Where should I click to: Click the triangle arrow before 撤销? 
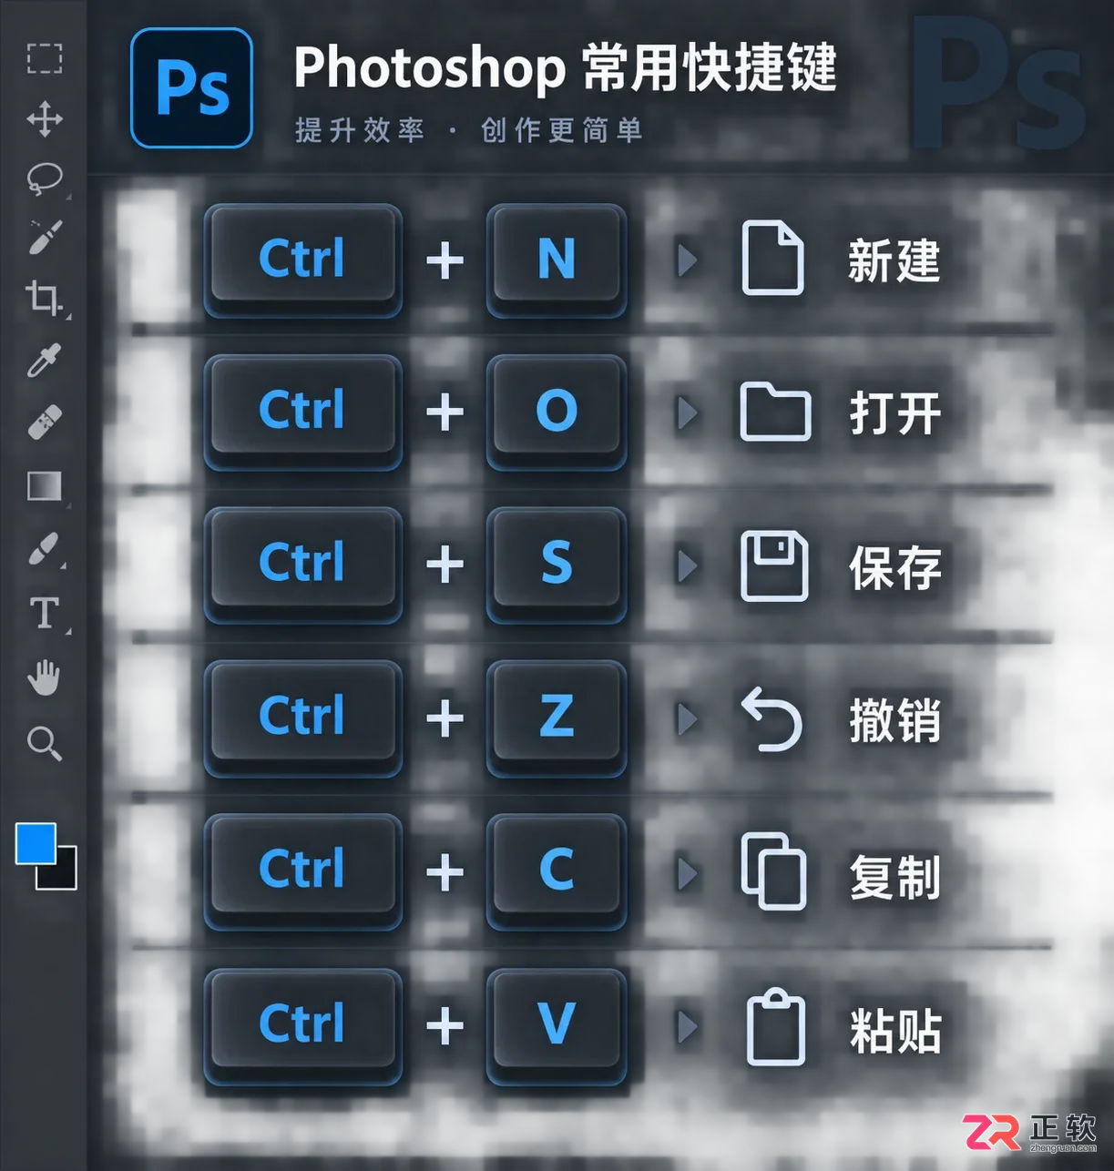click(x=688, y=719)
